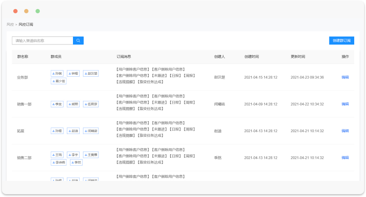The width and height of the screenshot is (366, 197).
Task: Select the 季然 member tag in 销售二部 row
Action: [75, 162]
